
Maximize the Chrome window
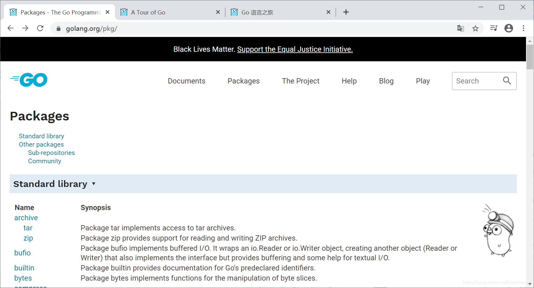point(502,7)
